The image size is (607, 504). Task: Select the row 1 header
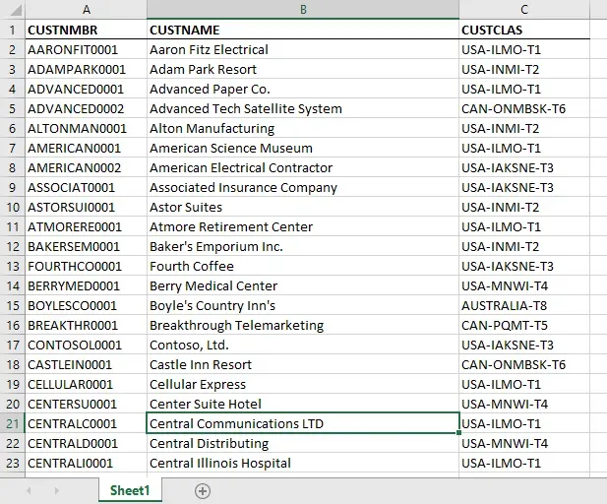pyautogui.click(x=12, y=30)
